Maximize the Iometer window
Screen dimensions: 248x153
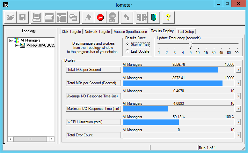point(227,4)
